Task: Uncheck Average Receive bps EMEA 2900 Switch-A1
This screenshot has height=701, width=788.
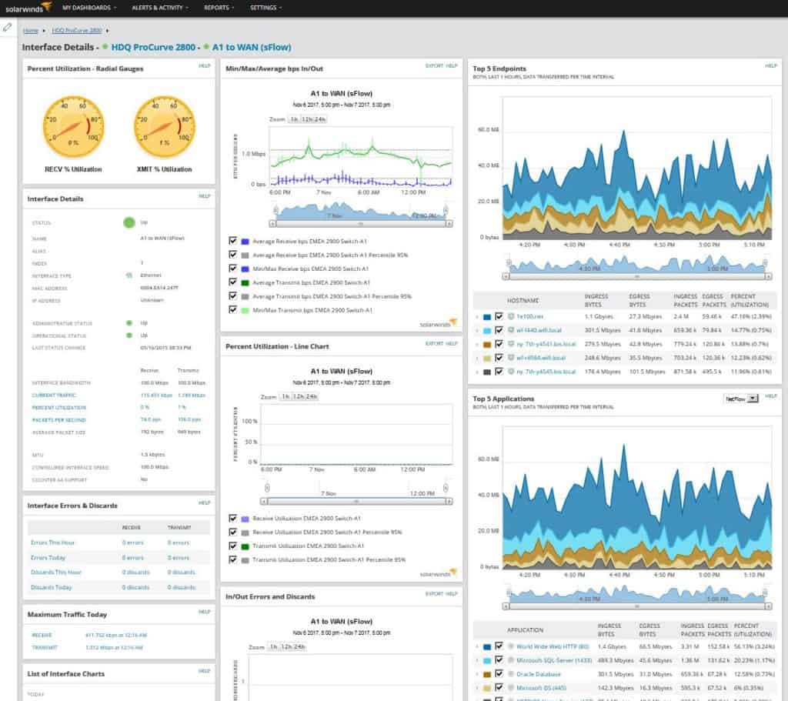Action: (232, 241)
